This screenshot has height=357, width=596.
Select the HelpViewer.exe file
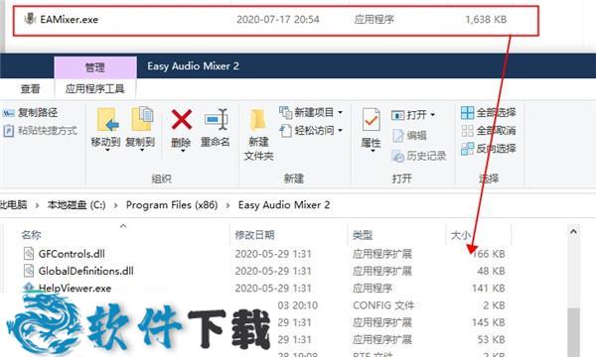(74, 289)
